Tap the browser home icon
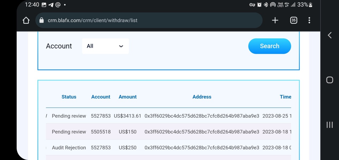Screen dimensions: 339x160 (26, 20)
